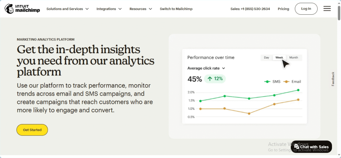Open the Average click rate dropdown

[x=206, y=68]
